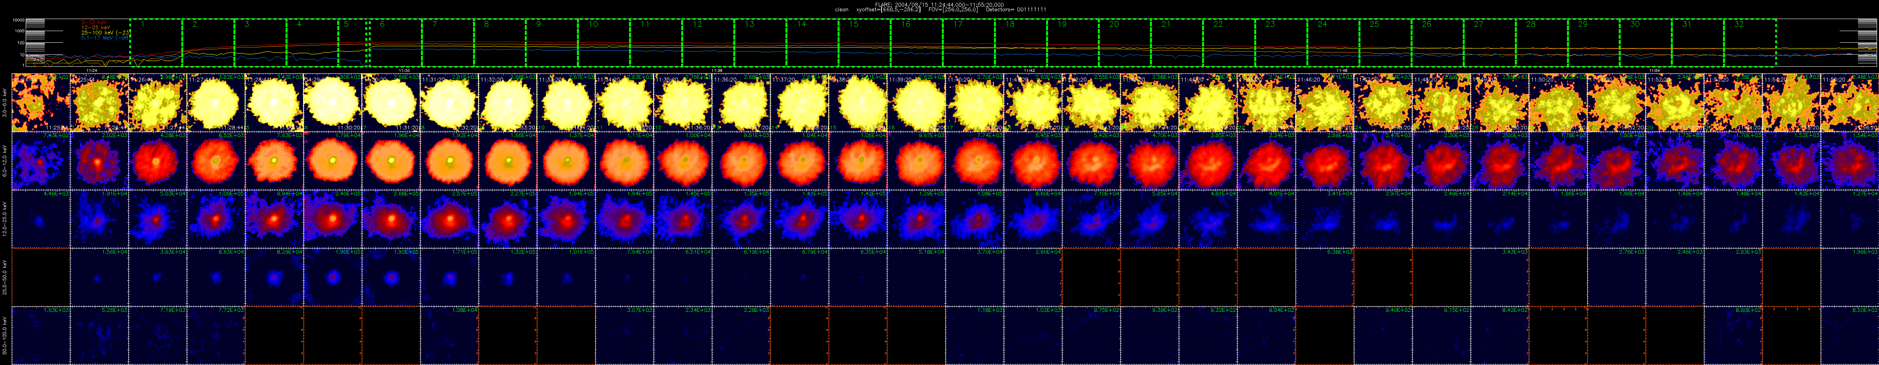Screen dimensions: 1879x365
Task: Select interval 18 on the light curve
Action: [1020, 42]
